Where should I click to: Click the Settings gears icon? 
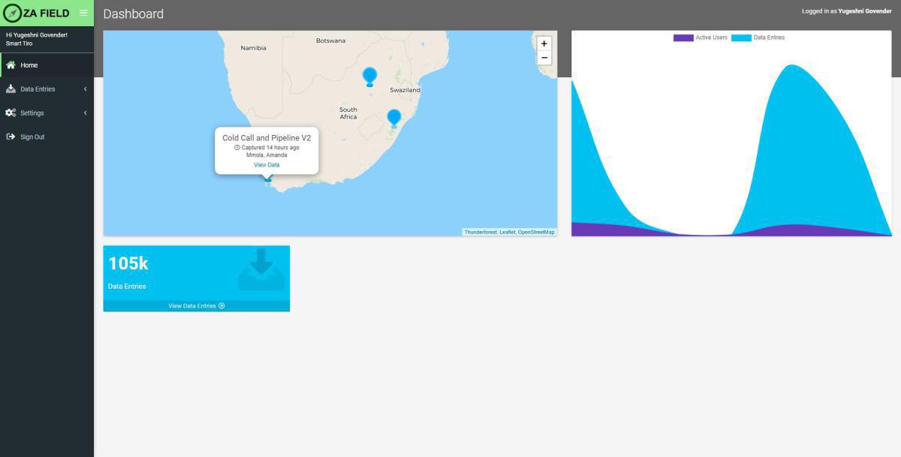(11, 113)
